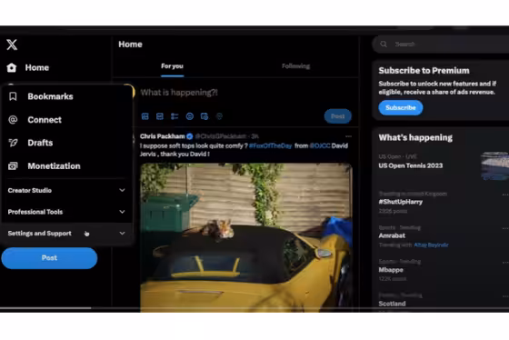Image resolution: width=509 pixels, height=340 pixels.
Task: Open the Mbappe trend
Action: pyautogui.click(x=391, y=270)
